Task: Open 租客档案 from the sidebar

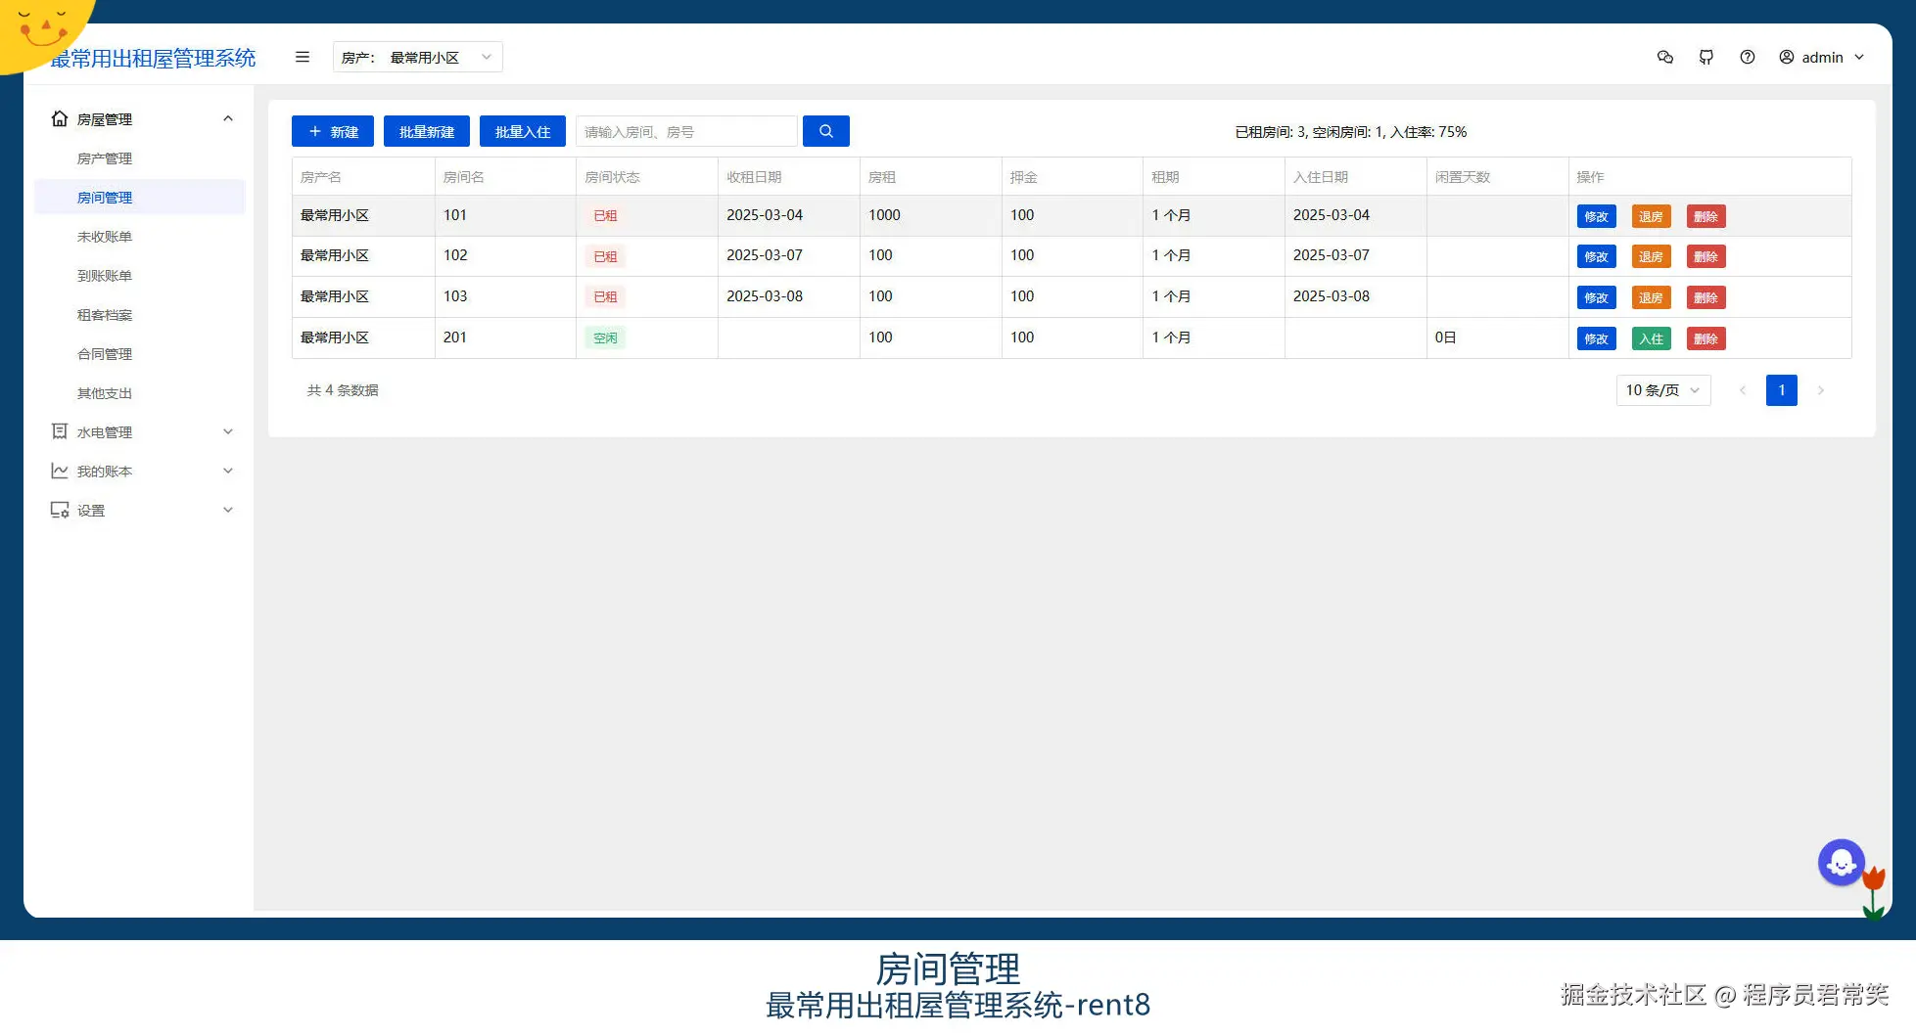Action: click(x=105, y=314)
